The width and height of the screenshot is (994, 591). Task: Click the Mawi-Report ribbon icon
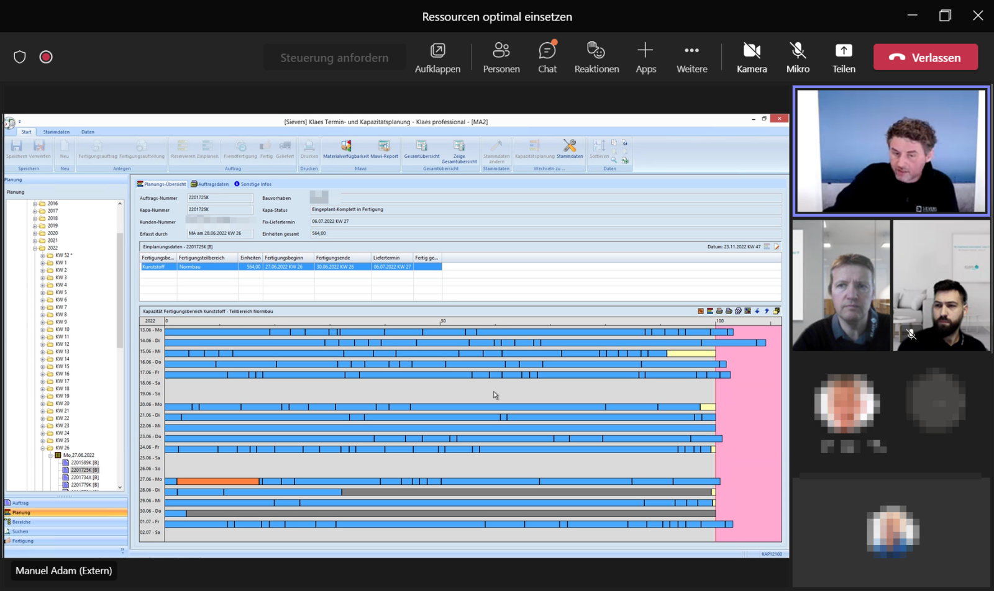pyautogui.click(x=384, y=149)
